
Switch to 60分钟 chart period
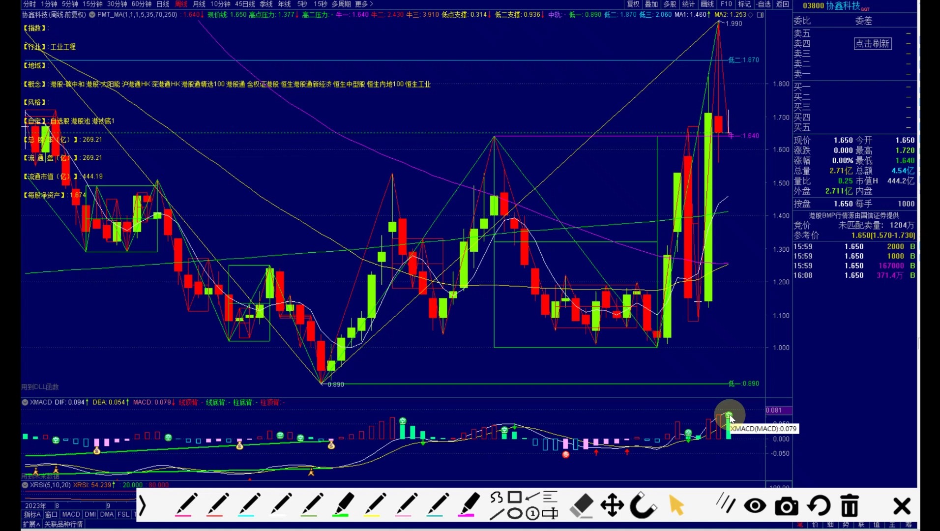(x=141, y=4)
